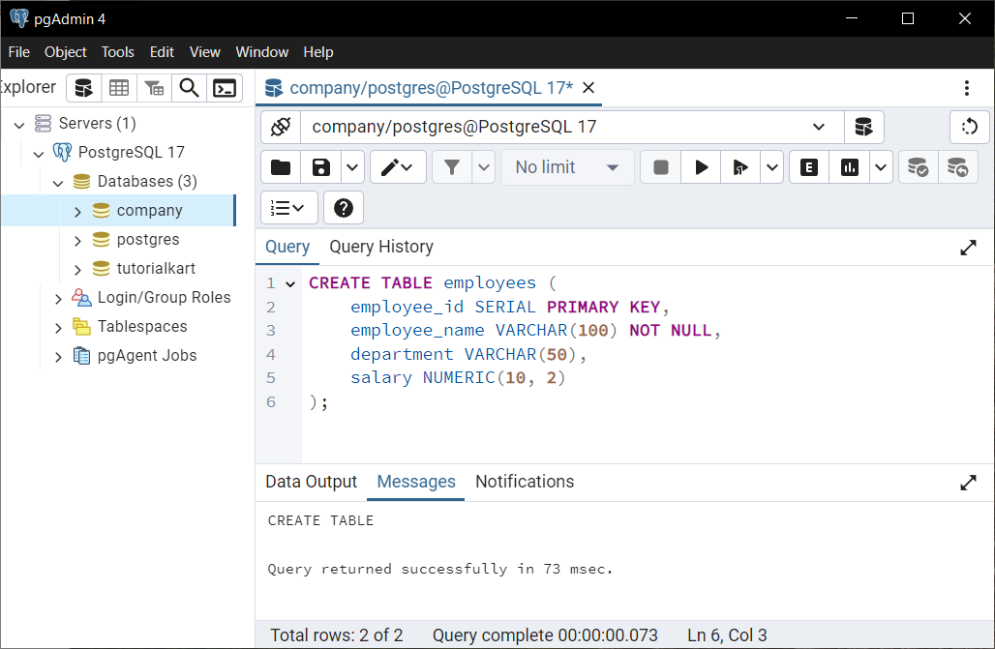This screenshot has width=995, height=649.
Task: Open the Query Tool icon
Action: click(x=83, y=88)
